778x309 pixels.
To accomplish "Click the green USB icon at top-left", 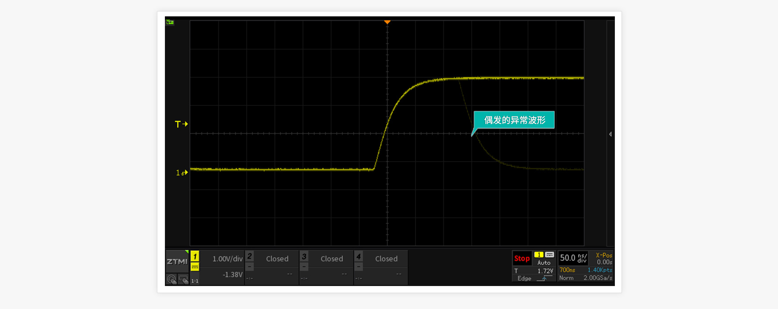I will 170,22.
